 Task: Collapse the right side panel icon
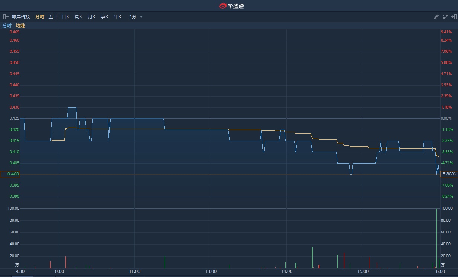(454, 17)
